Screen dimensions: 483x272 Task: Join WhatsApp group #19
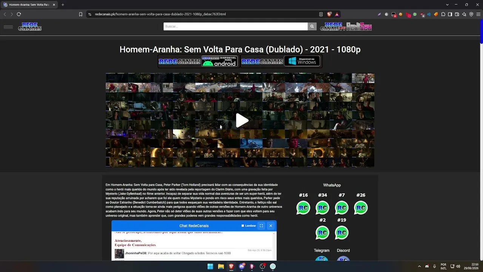(341, 233)
